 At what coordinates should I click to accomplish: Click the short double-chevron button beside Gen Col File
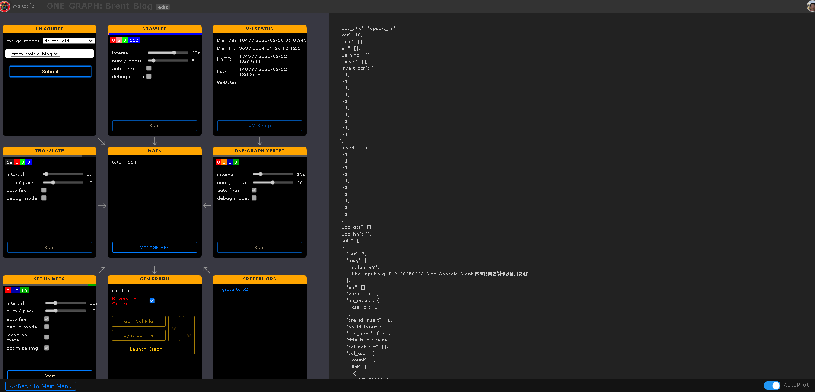click(174, 328)
